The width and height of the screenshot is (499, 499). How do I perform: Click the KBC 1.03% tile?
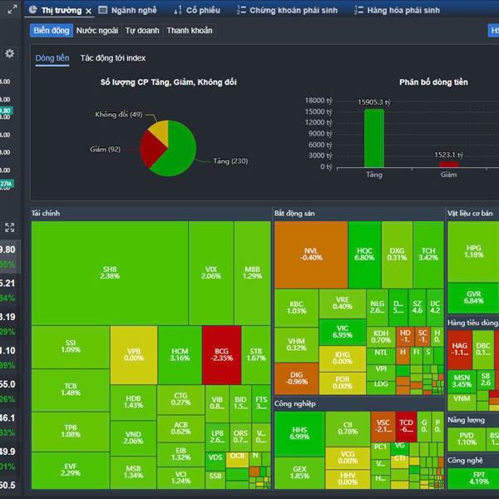(x=296, y=308)
